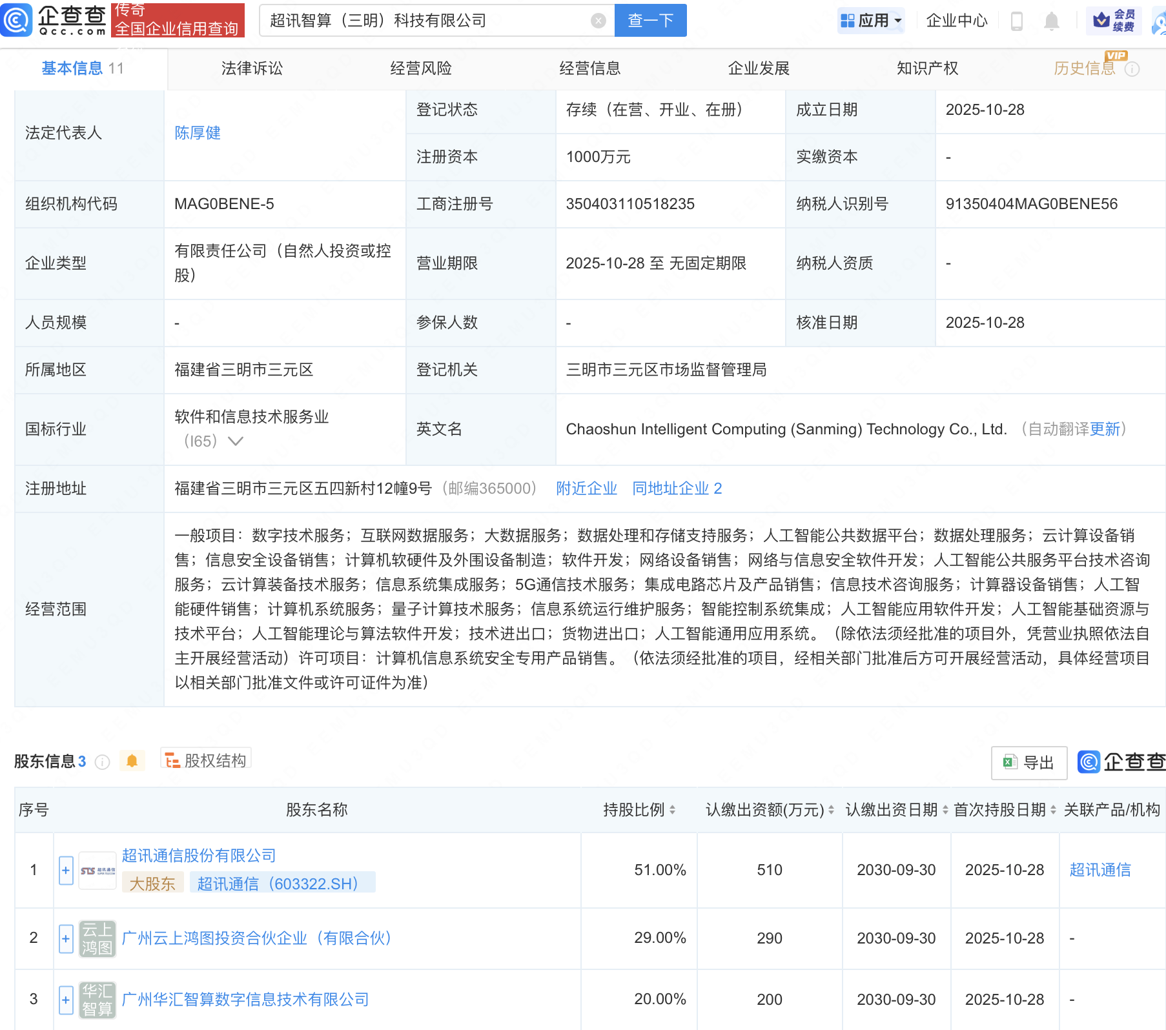Open 股权结构 equity structure view

tap(205, 760)
